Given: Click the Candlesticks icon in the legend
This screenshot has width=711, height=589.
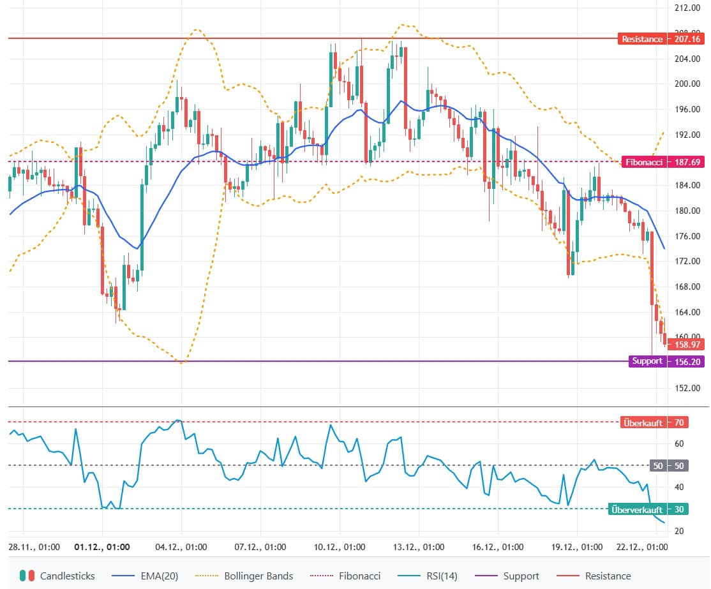Looking at the screenshot, I should [27, 576].
